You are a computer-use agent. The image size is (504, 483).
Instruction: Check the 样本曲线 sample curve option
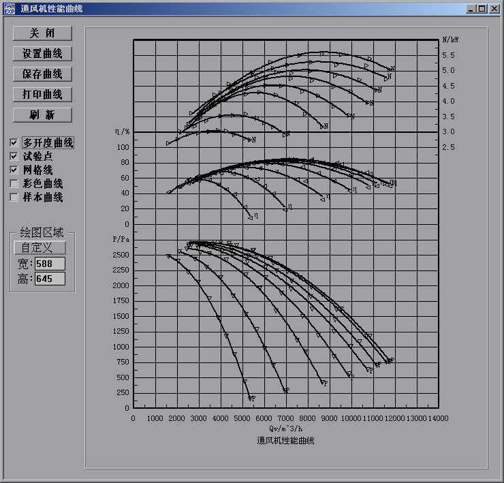(14, 197)
